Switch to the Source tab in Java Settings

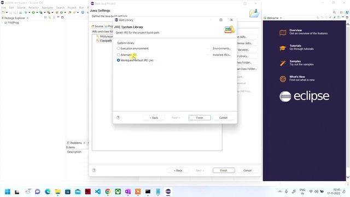pos(97,26)
